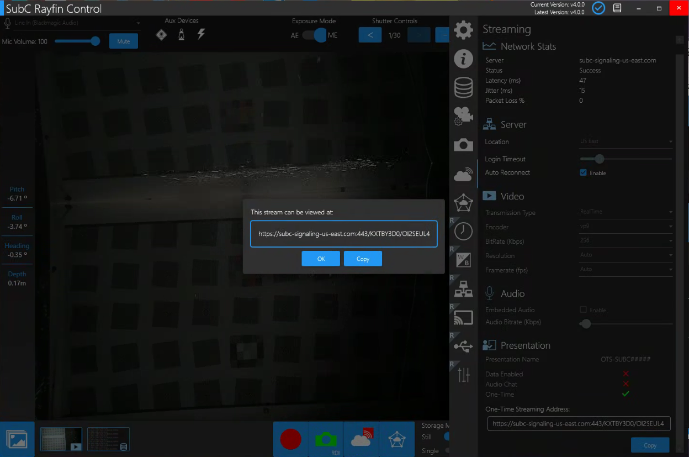Open the info panel icon
This screenshot has height=457, width=689.
click(x=463, y=58)
